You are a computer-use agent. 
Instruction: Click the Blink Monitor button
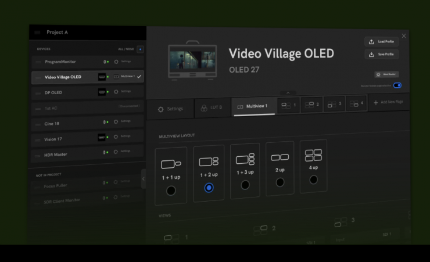pos(386,74)
